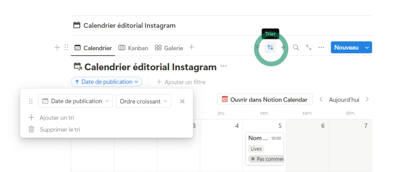Switch to the Galerie tab
The height and width of the screenshot is (172, 417).
point(169,48)
